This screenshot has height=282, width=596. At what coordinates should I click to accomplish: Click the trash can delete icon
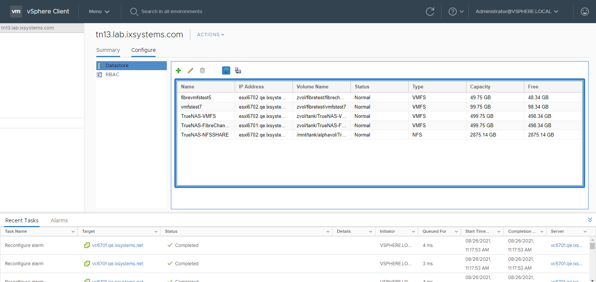click(202, 70)
